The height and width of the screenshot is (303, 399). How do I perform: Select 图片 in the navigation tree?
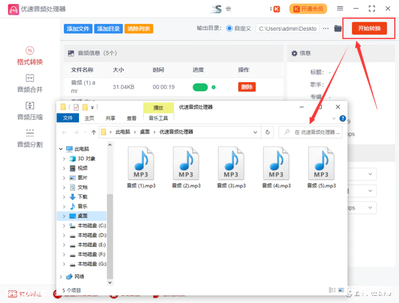[x=82, y=178]
